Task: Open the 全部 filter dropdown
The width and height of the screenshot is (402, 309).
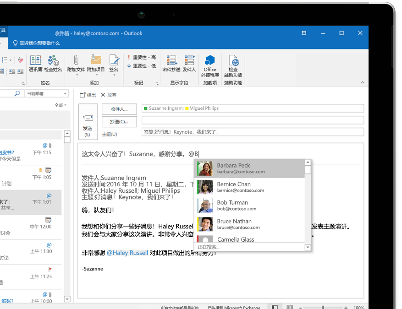Action: point(61,105)
